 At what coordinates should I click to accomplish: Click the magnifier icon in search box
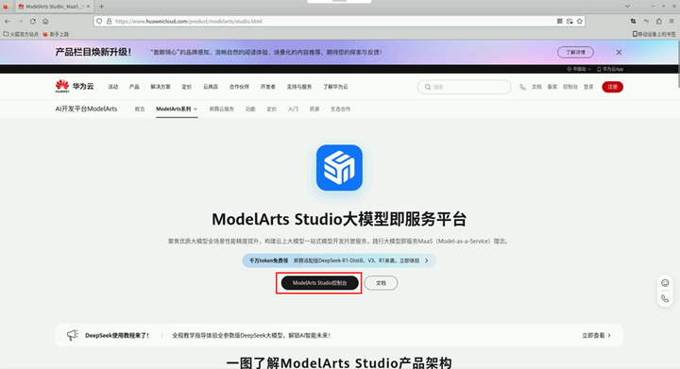(428, 87)
